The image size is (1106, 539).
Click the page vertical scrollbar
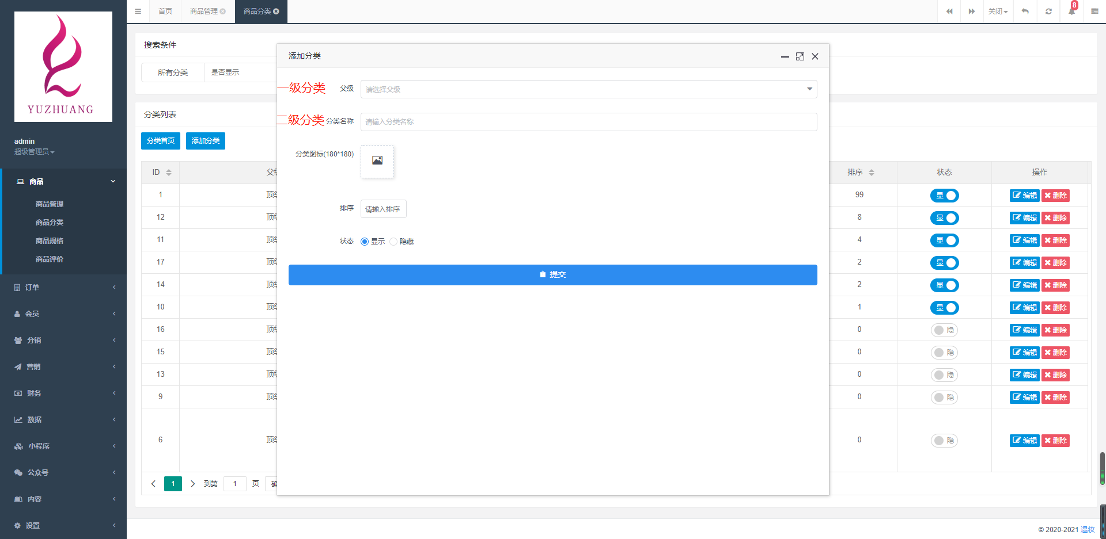coord(1103,469)
